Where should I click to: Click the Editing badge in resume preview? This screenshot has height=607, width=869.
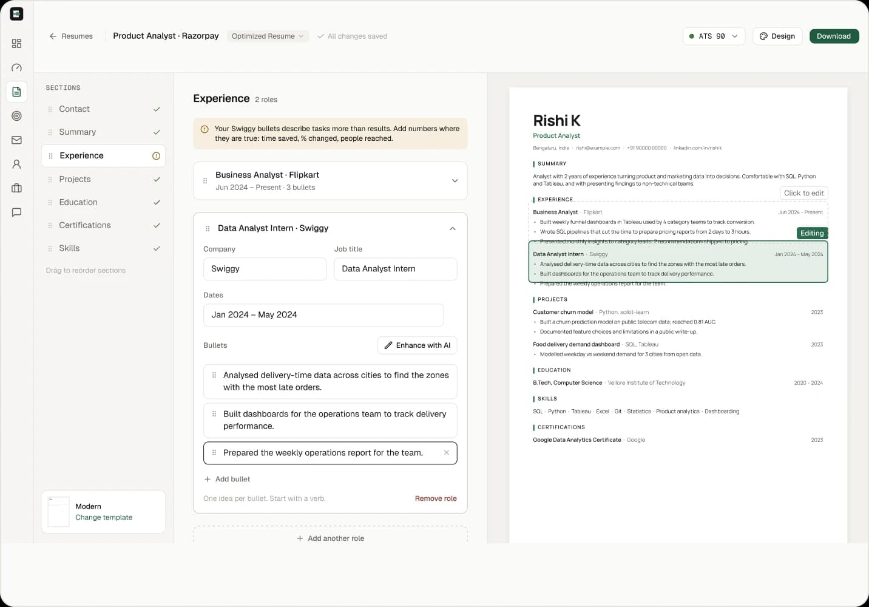812,233
